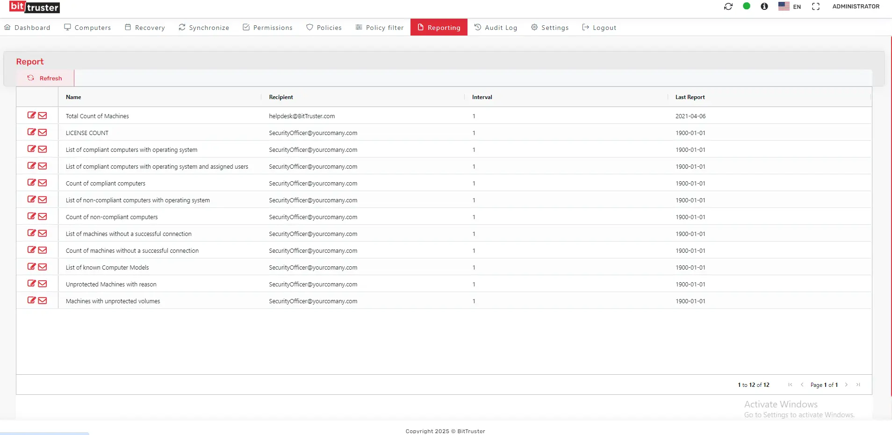This screenshot has width=892, height=435.
Task: Click the green status indicator dot
Action: (x=747, y=6)
